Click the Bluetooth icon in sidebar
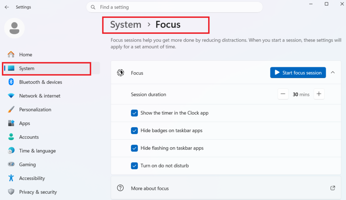Screen dimensions: 346x200 click(x=11, y=82)
